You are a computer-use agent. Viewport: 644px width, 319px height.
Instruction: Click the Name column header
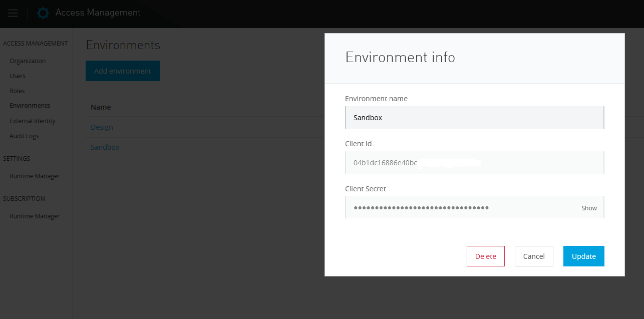pos(101,107)
